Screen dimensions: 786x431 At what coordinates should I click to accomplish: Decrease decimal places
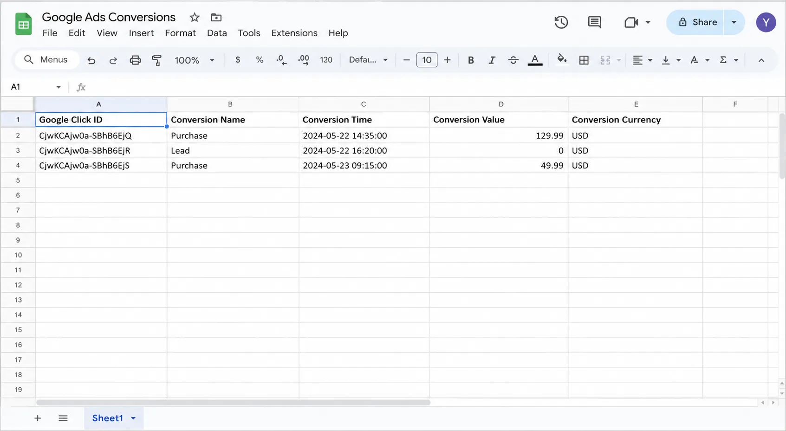click(281, 60)
